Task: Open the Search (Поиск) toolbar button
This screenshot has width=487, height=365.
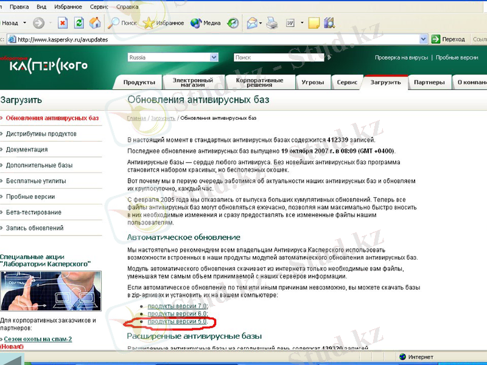Action: pos(122,23)
